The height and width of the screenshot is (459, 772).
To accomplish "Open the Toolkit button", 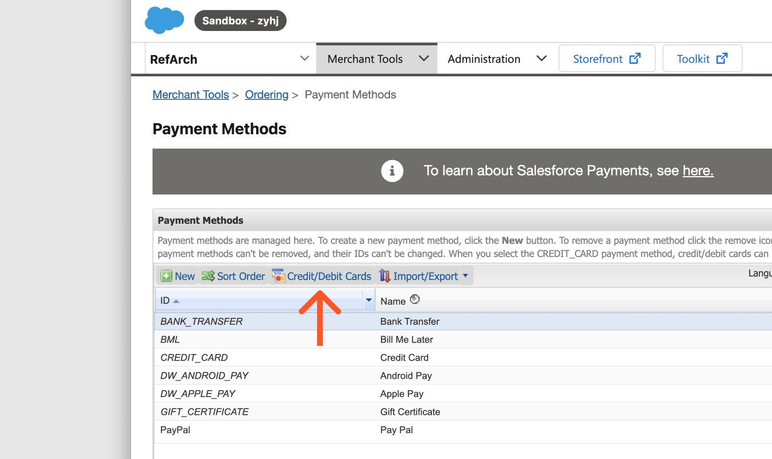I will pyautogui.click(x=702, y=59).
